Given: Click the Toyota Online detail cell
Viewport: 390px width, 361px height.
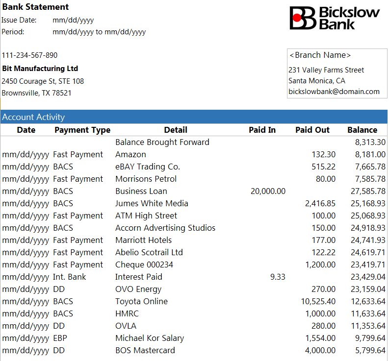Looking at the screenshot, I should pos(141,301).
